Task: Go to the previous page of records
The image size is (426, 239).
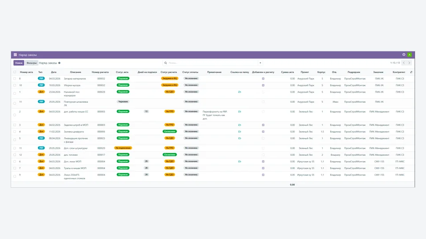Action: pyautogui.click(x=404, y=63)
